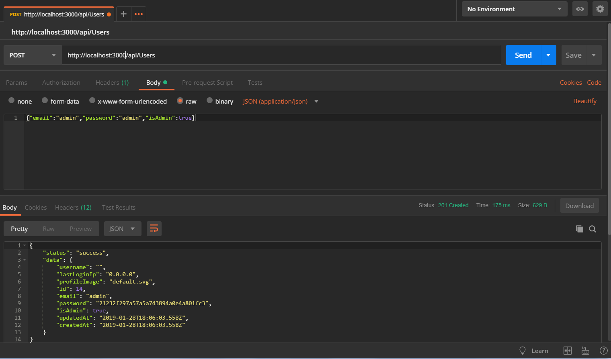Screen dimensions: 611x359
Task: Click the Beautify link
Action: [585, 101]
